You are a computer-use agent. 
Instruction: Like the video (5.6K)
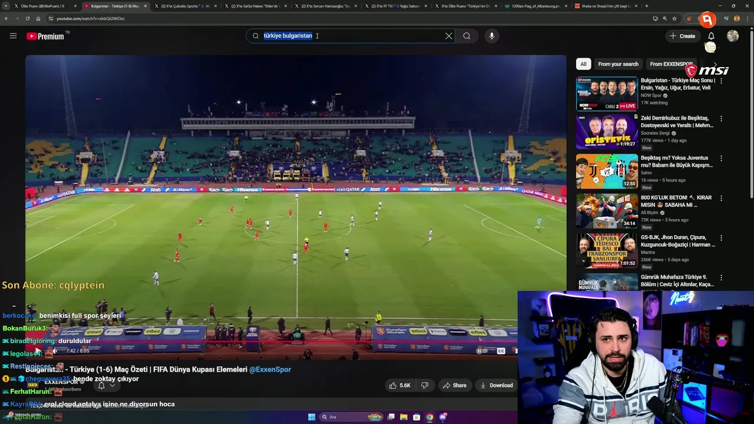399,385
